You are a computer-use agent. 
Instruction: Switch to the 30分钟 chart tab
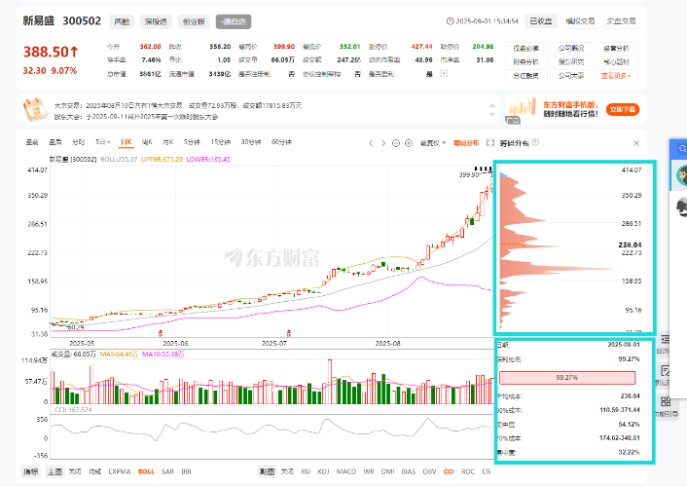251,142
